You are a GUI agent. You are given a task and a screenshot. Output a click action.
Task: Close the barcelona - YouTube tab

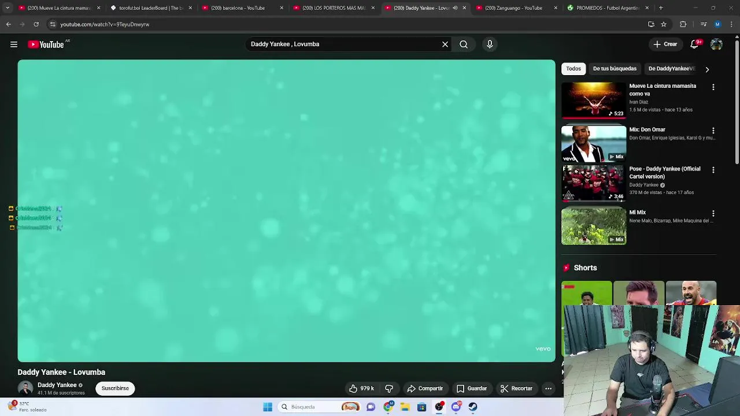282,8
